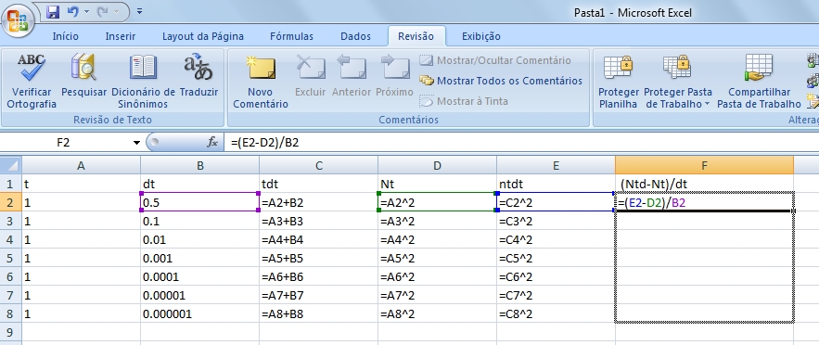This screenshot has width=819, height=345.
Task: Go to Próximo comment
Action: coord(394,76)
